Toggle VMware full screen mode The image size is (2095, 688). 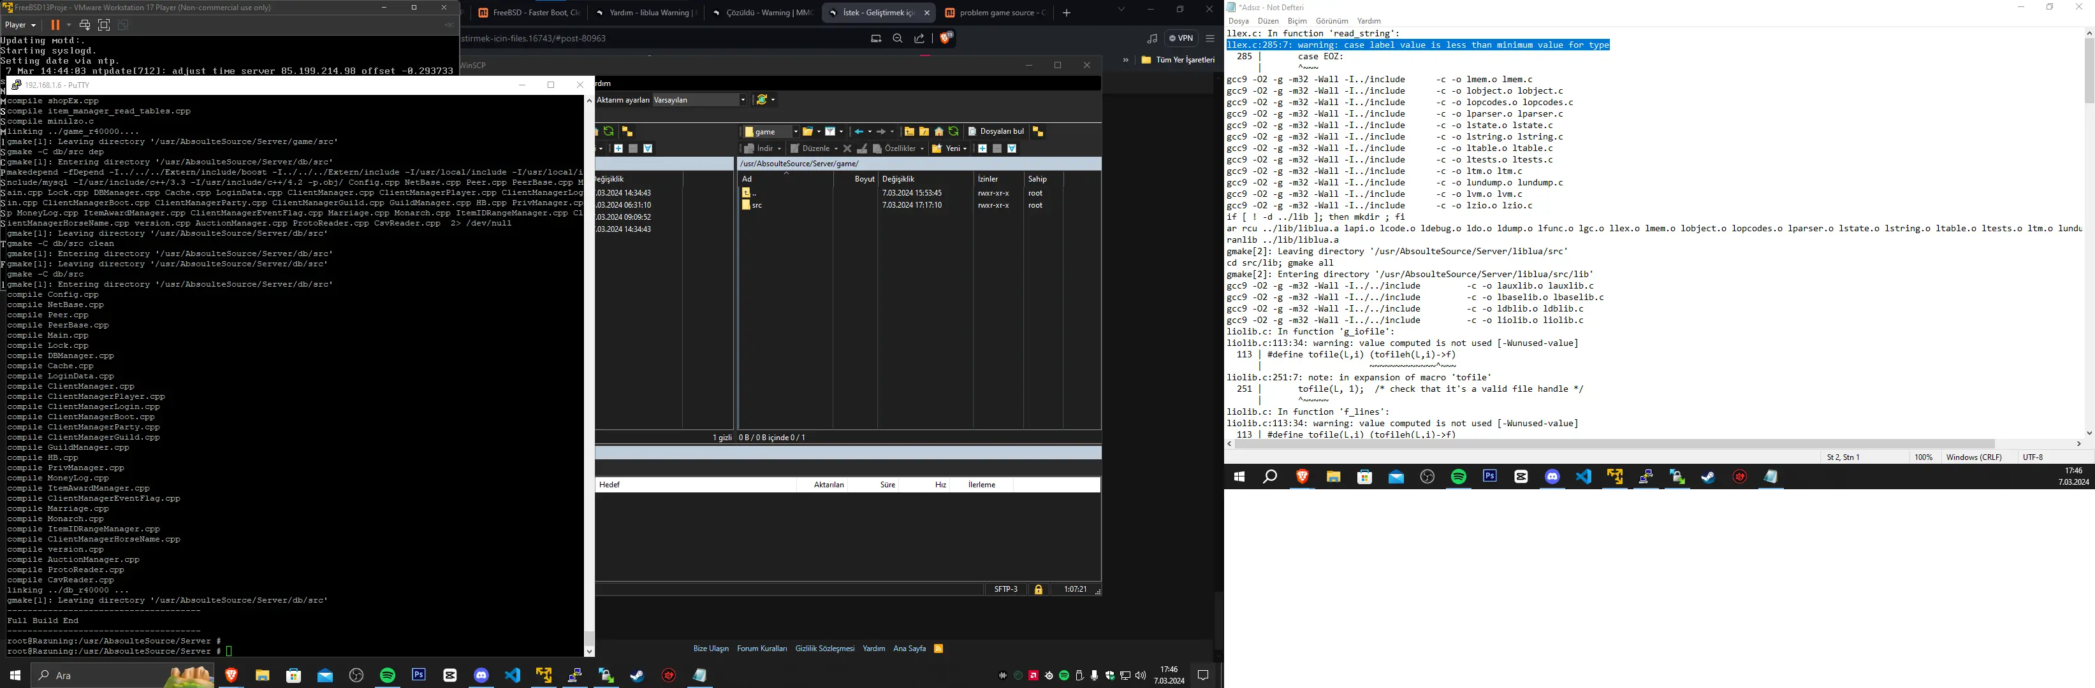(104, 25)
